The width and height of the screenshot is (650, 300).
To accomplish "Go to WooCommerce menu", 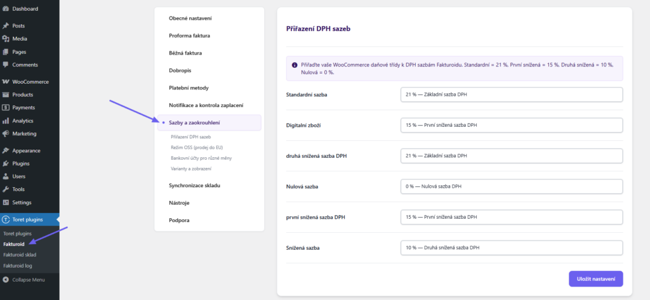I will (29, 82).
